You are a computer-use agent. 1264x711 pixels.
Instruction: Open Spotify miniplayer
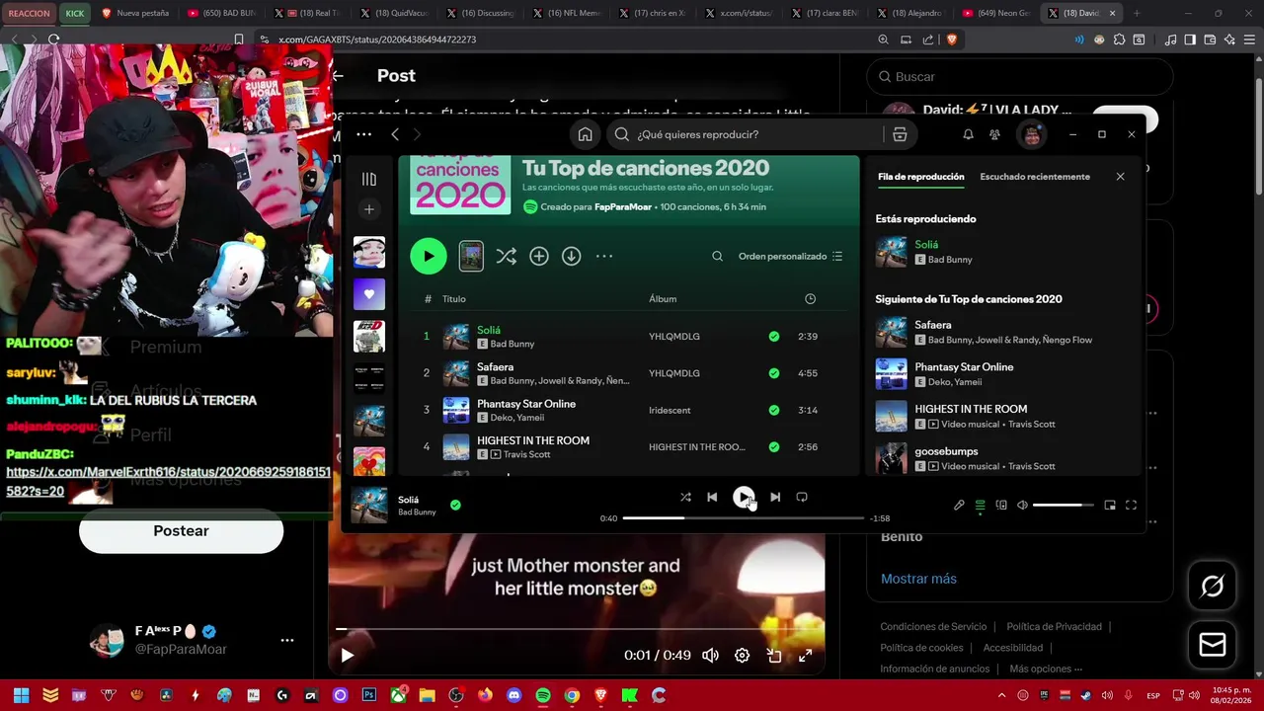(x=1110, y=505)
